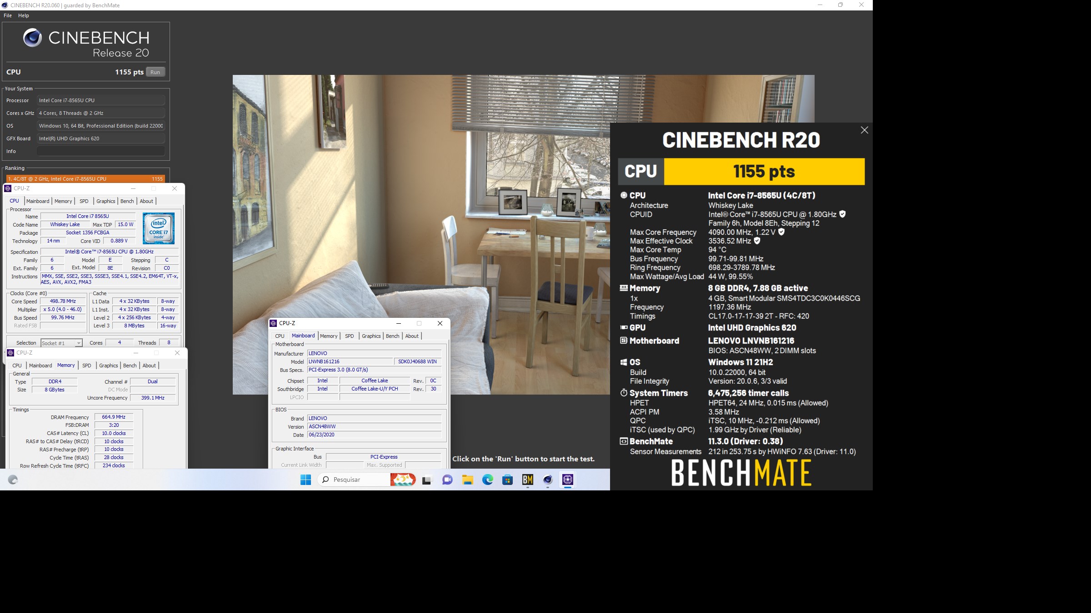Open BenchMate from taskbar
This screenshot has width=1091, height=613.
528,480
